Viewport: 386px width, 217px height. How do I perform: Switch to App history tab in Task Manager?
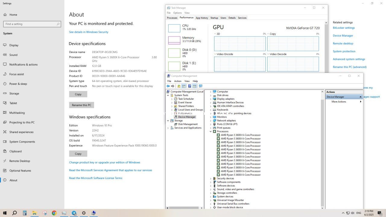[202, 18]
